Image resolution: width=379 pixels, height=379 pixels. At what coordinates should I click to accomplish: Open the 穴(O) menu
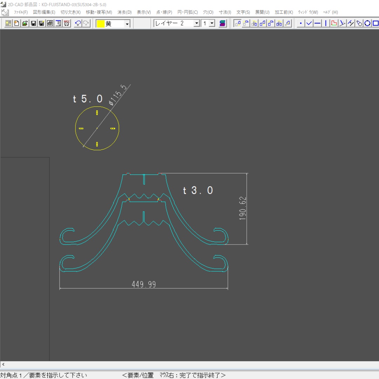208,12
